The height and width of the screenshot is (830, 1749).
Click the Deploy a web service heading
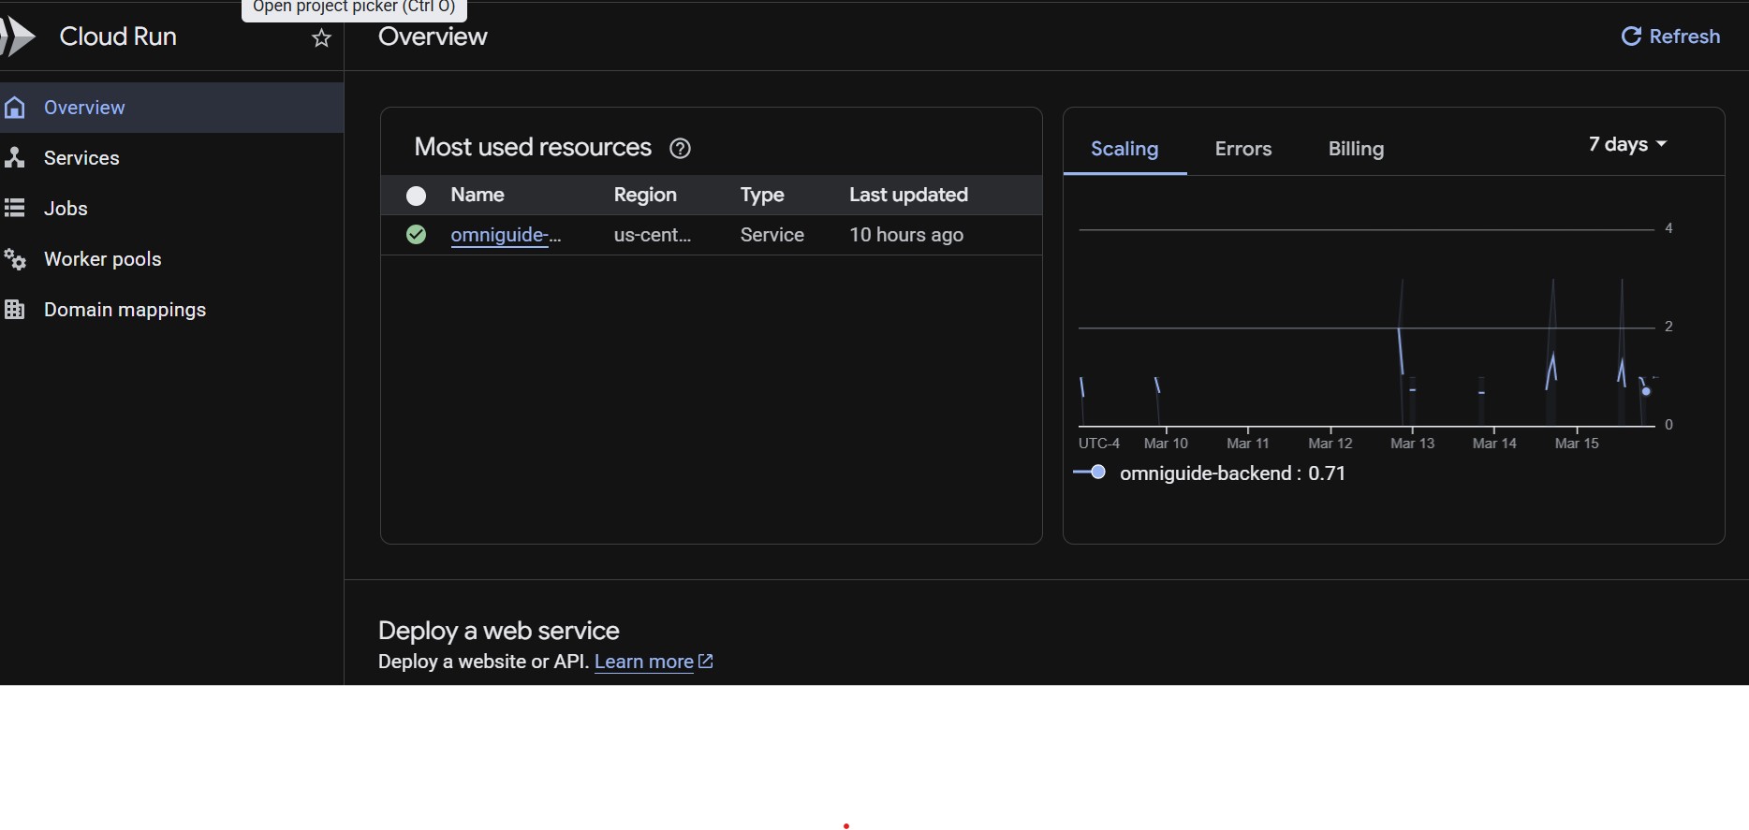click(499, 631)
